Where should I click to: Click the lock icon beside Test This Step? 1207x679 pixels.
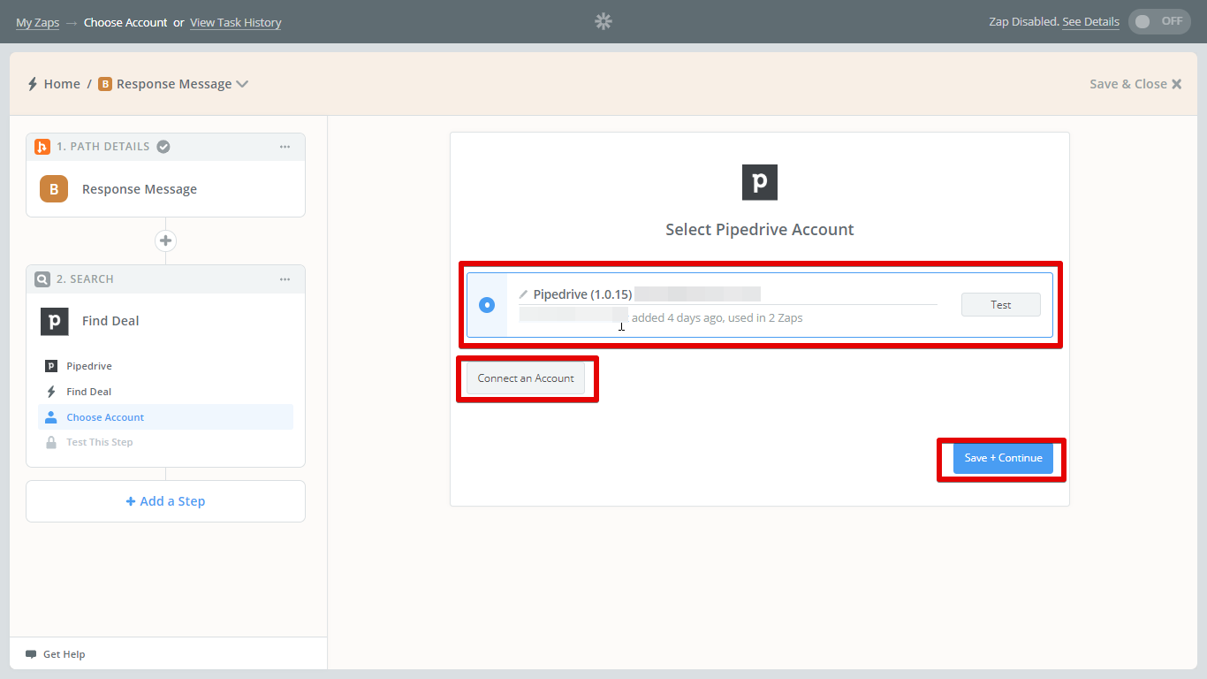[x=51, y=442]
